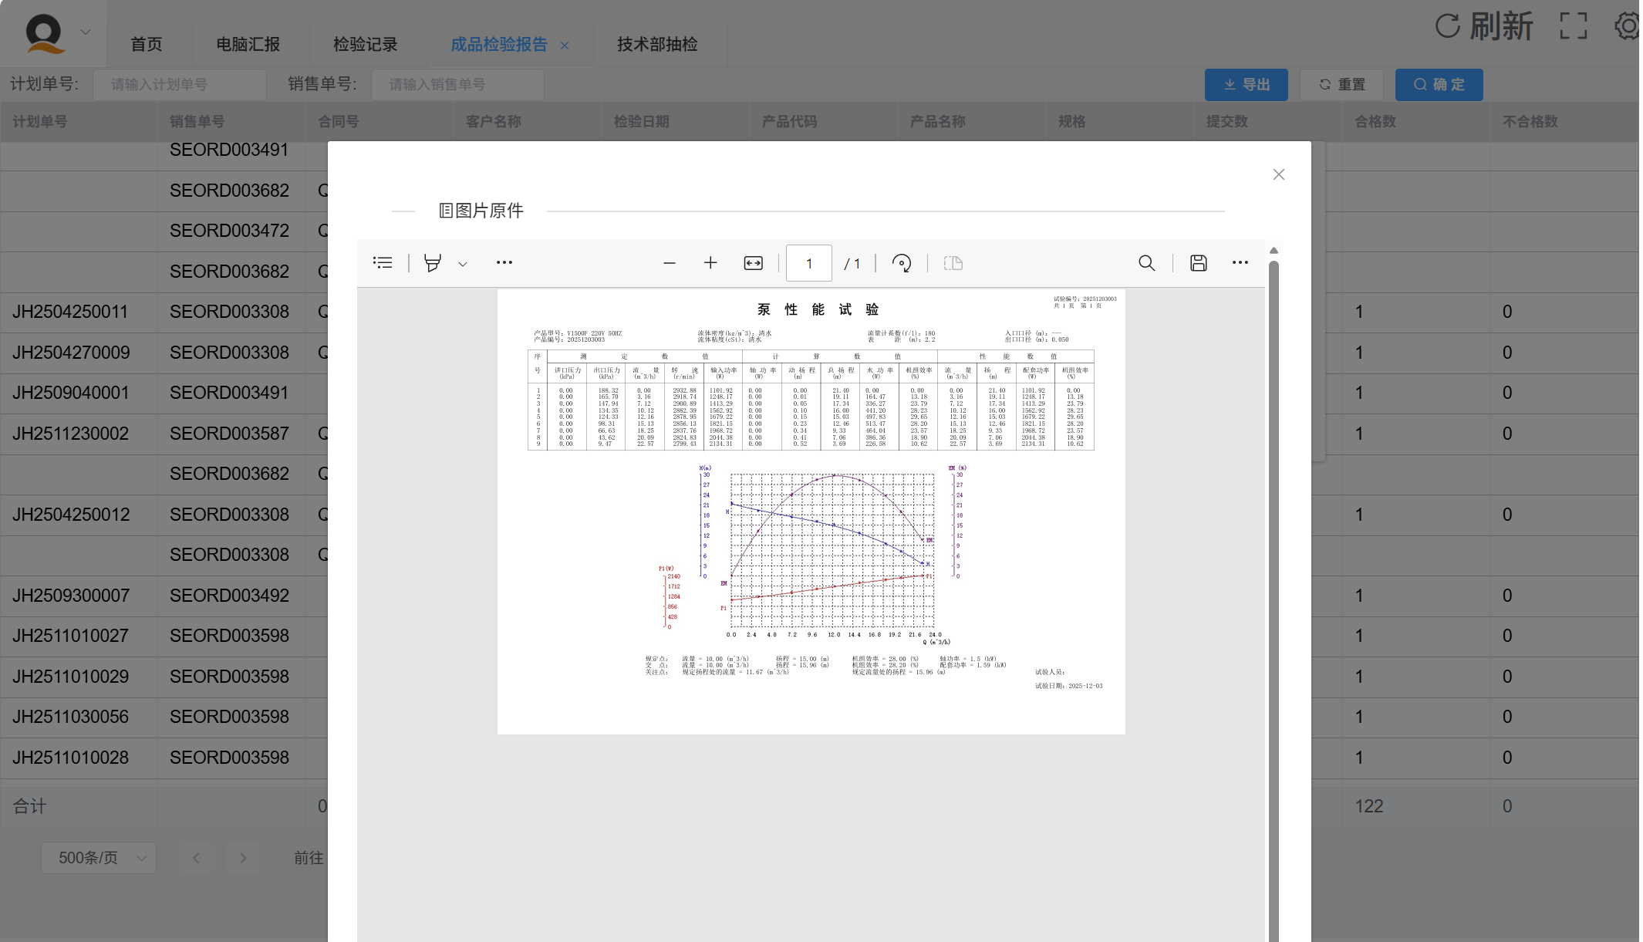This screenshot has height=942, width=1643.
Task: Click the PDF page number field
Action: click(808, 263)
